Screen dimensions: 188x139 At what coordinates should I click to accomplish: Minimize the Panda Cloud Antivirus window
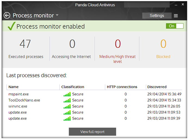coord(176,5)
